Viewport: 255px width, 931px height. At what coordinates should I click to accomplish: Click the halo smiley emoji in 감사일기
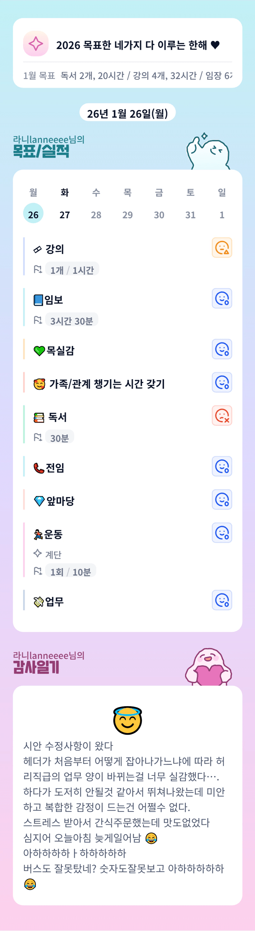pyautogui.click(x=127, y=720)
